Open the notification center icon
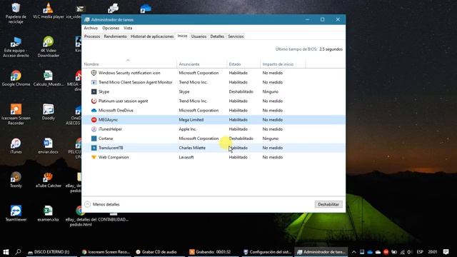 coord(446,252)
